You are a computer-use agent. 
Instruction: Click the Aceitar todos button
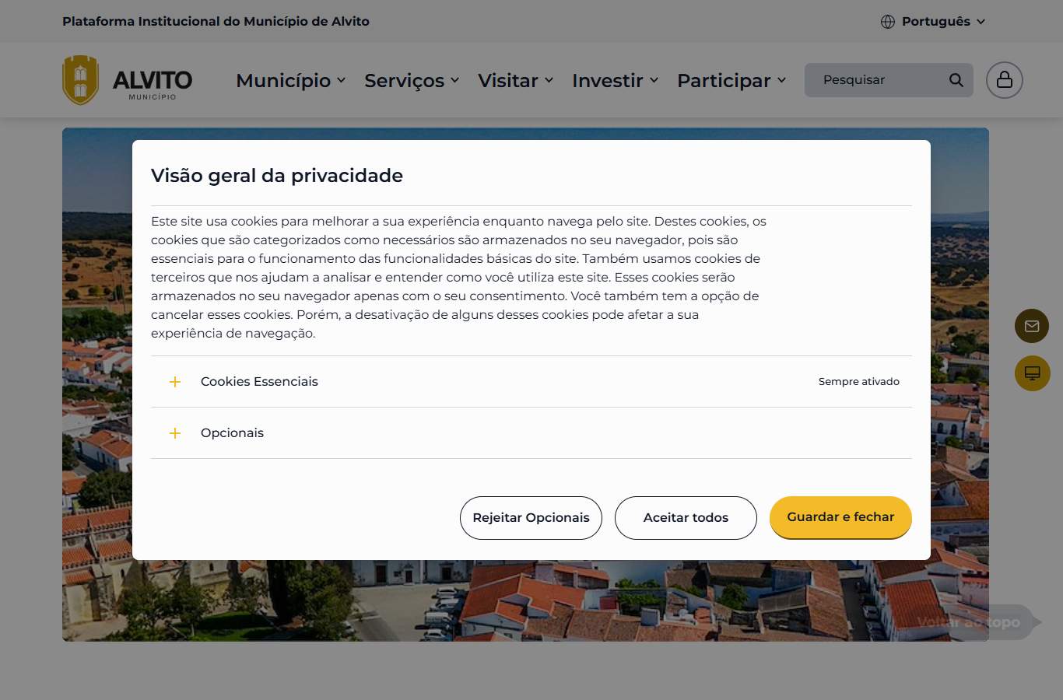point(686,518)
